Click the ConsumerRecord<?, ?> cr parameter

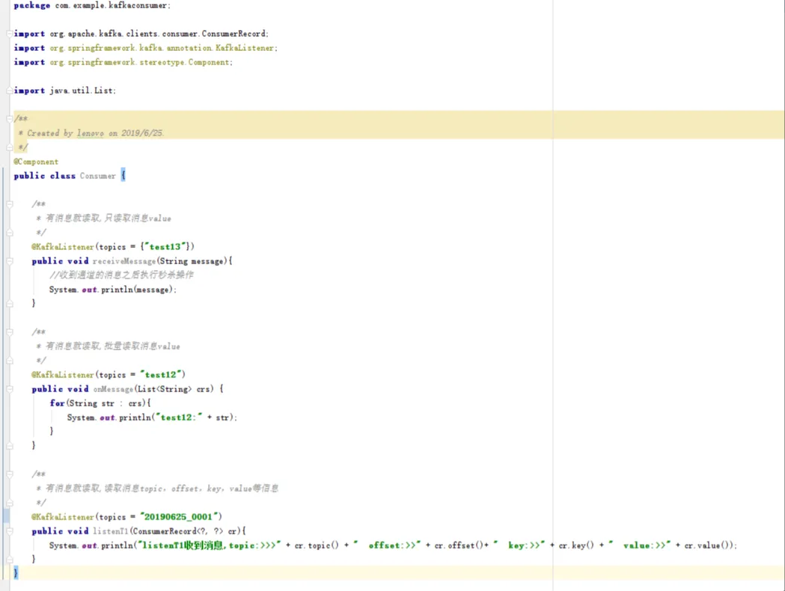[186, 531]
